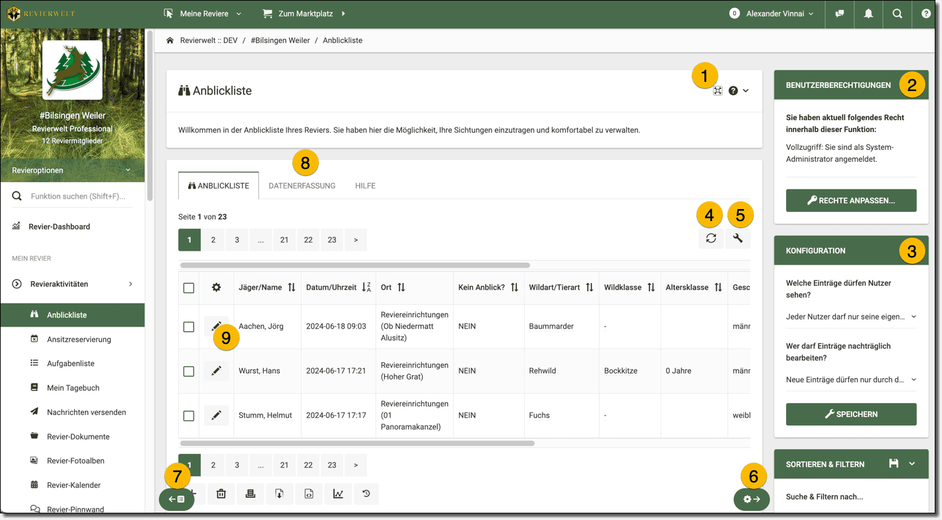Click the search magnifier in top bar
This screenshot has width=942, height=520.
(x=897, y=14)
